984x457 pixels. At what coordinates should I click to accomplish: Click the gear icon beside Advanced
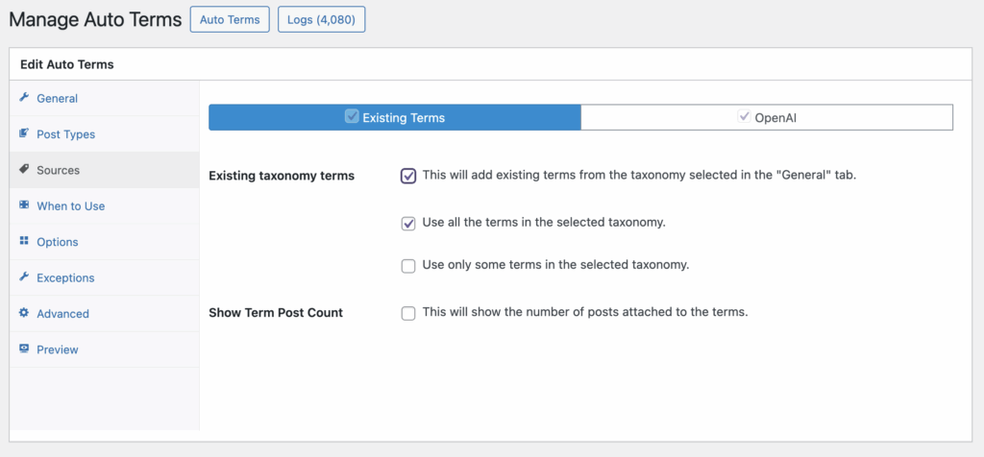(24, 312)
